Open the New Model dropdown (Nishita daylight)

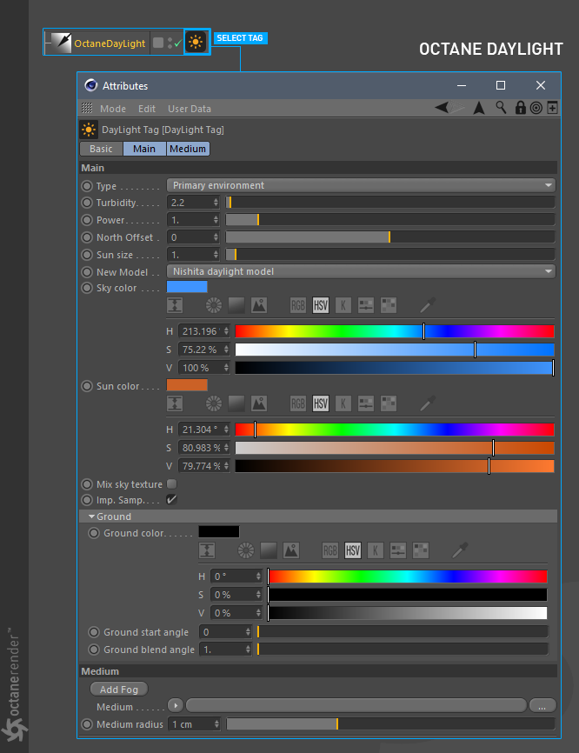pyautogui.click(x=361, y=271)
